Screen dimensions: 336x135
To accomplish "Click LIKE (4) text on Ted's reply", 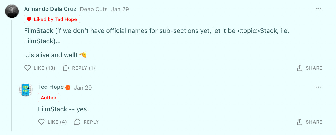I will click(57, 122).
